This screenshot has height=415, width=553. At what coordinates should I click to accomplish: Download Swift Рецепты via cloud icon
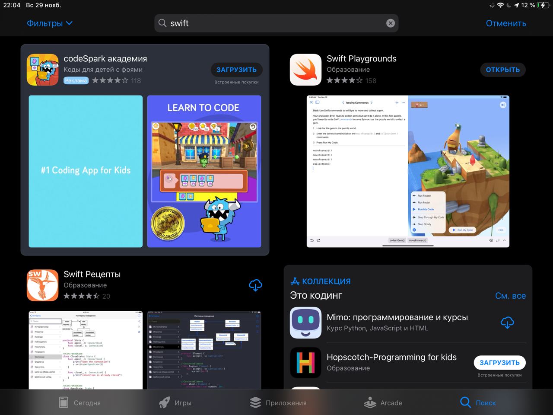[x=255, y=285]
